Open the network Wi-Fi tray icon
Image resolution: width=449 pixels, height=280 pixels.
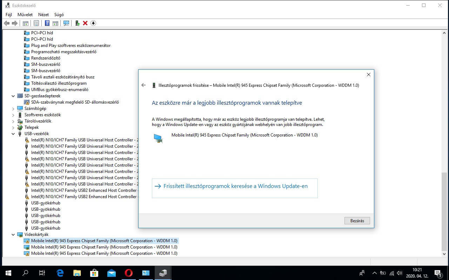tap(391, 273)
